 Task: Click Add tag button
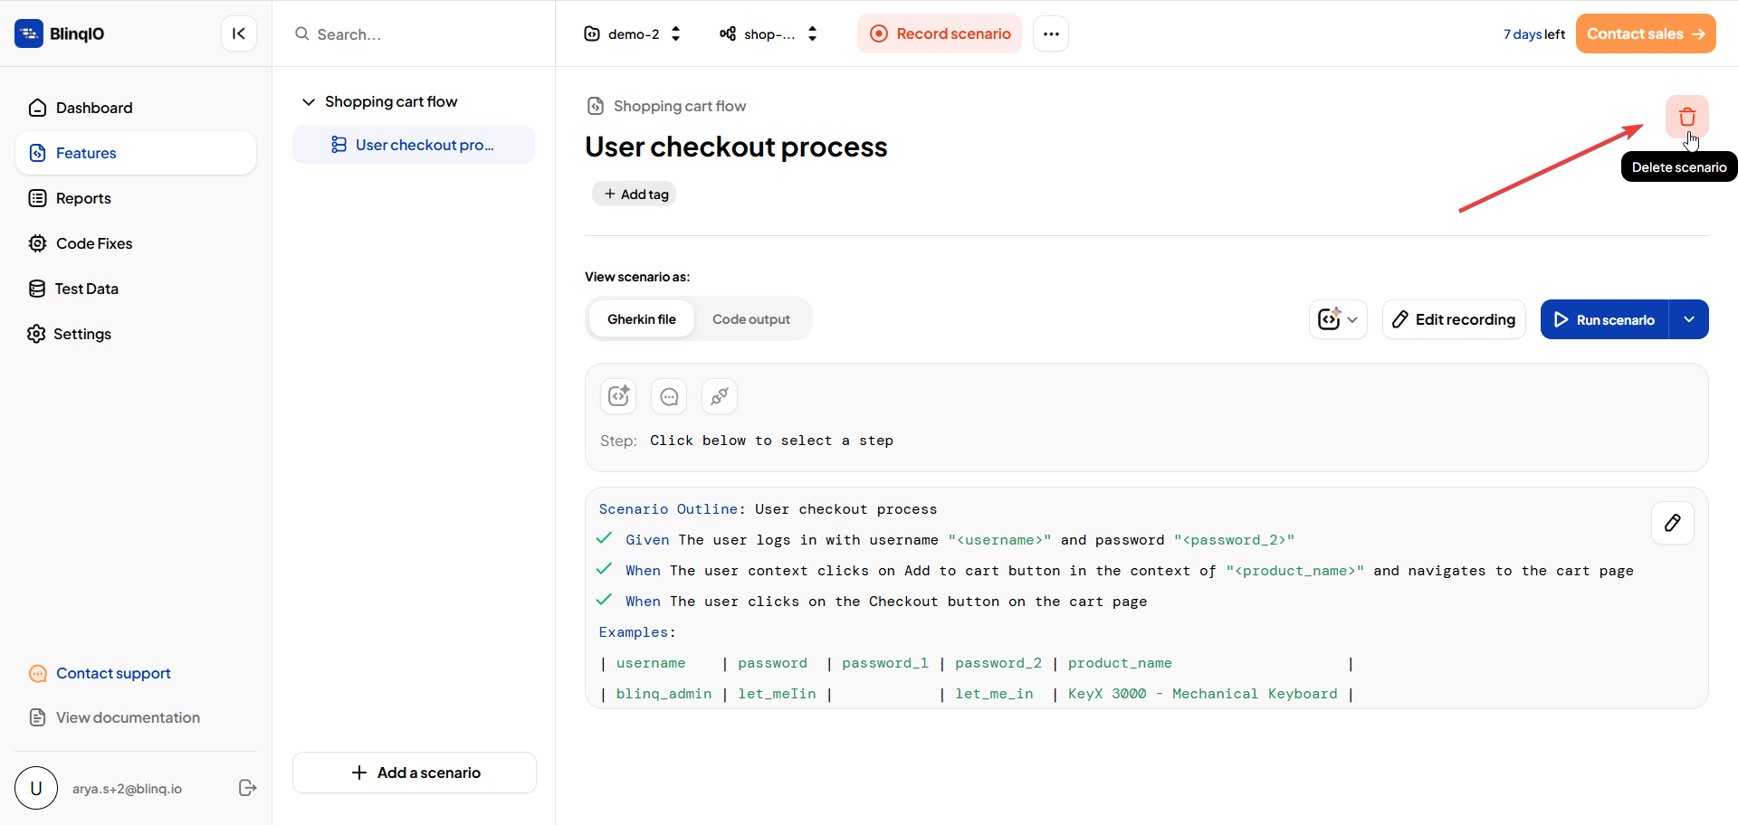(635, 194)
